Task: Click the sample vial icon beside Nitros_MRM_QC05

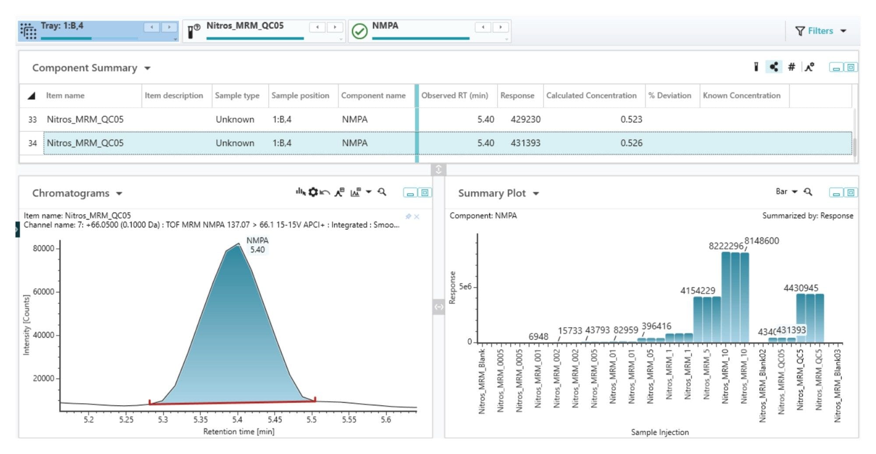Action: (x=194, y=31)
